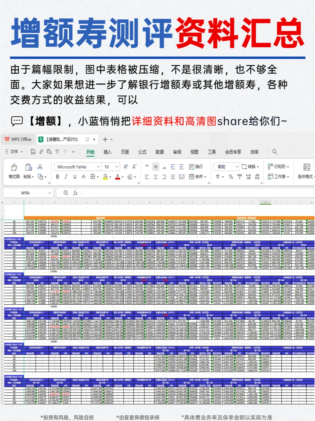This screenshot has height=421, width=315.
Task: Click the Cut scissors icon
Action: [x=40, y=167]
